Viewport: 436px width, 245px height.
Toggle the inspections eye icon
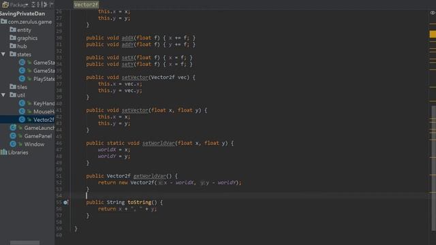tap(433, 13)
